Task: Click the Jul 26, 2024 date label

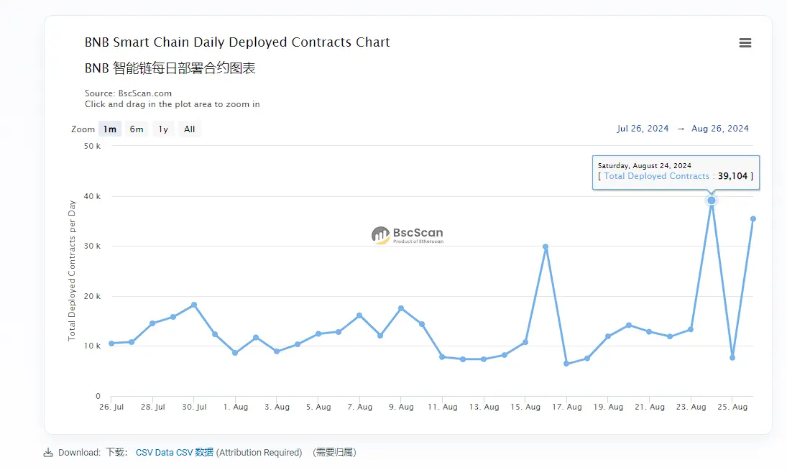Action: click(642, 128)
